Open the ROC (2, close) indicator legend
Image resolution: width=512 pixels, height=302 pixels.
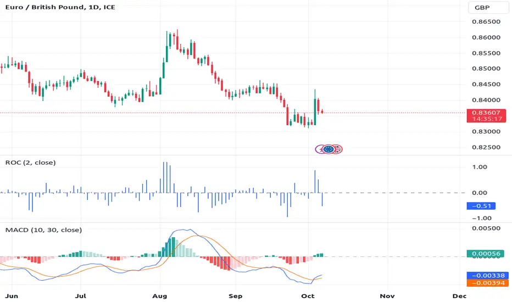pyautogui.click(x=30, y=163)
